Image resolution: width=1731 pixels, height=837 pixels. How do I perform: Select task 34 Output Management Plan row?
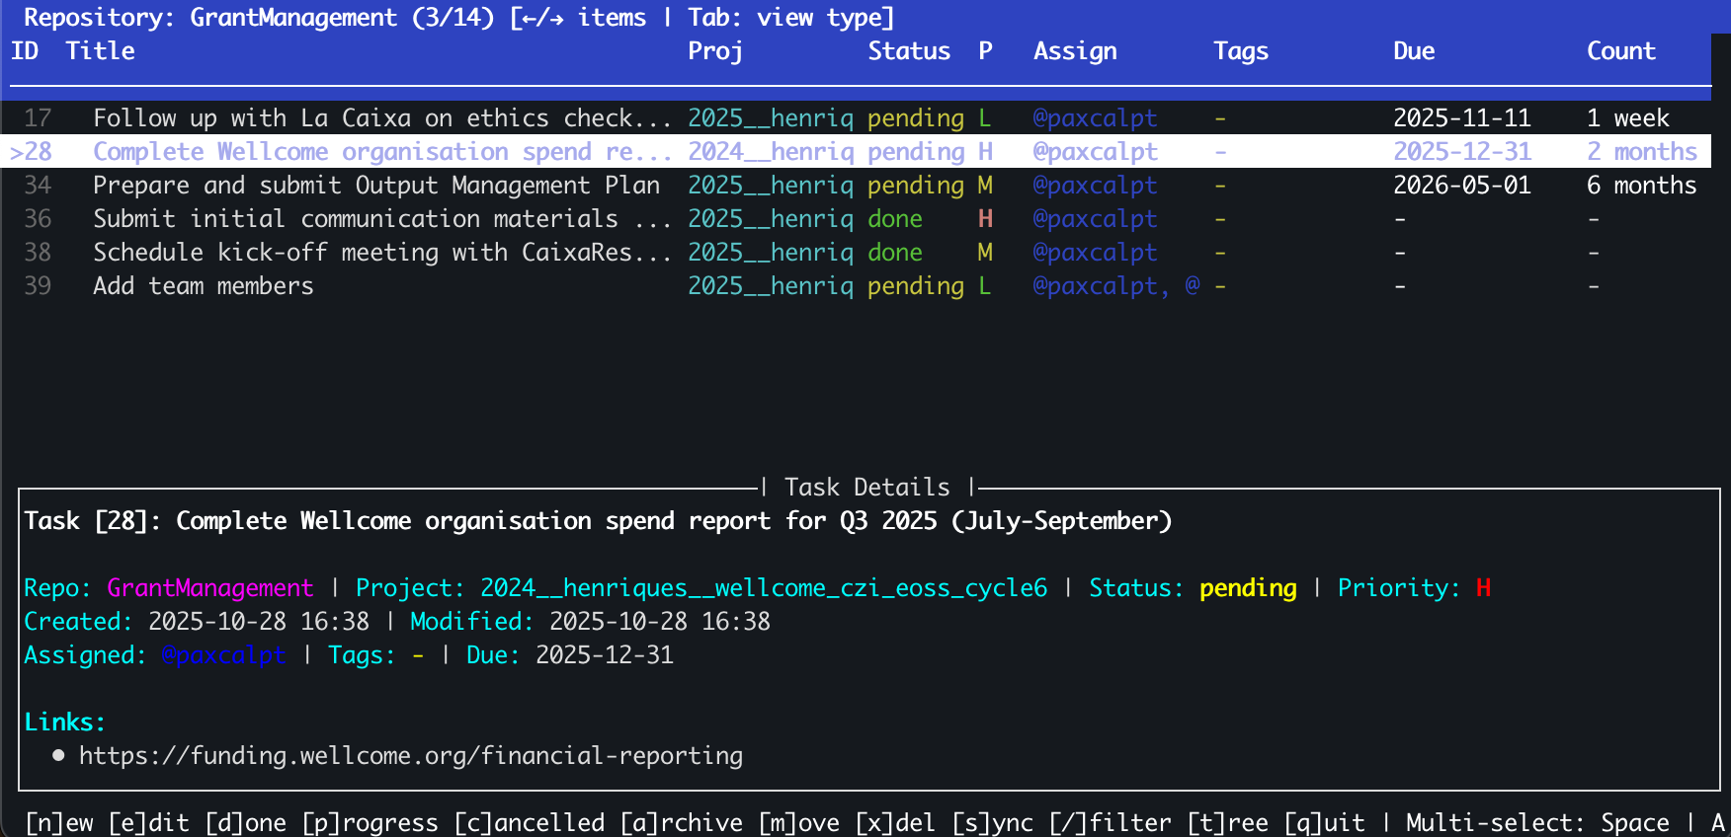coord(375,186)
